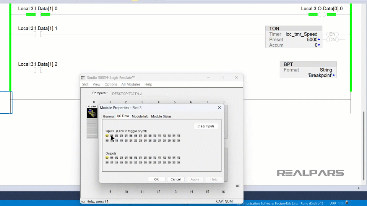
Task: Click the APP indicator in status bar
Action: (333, 203)
